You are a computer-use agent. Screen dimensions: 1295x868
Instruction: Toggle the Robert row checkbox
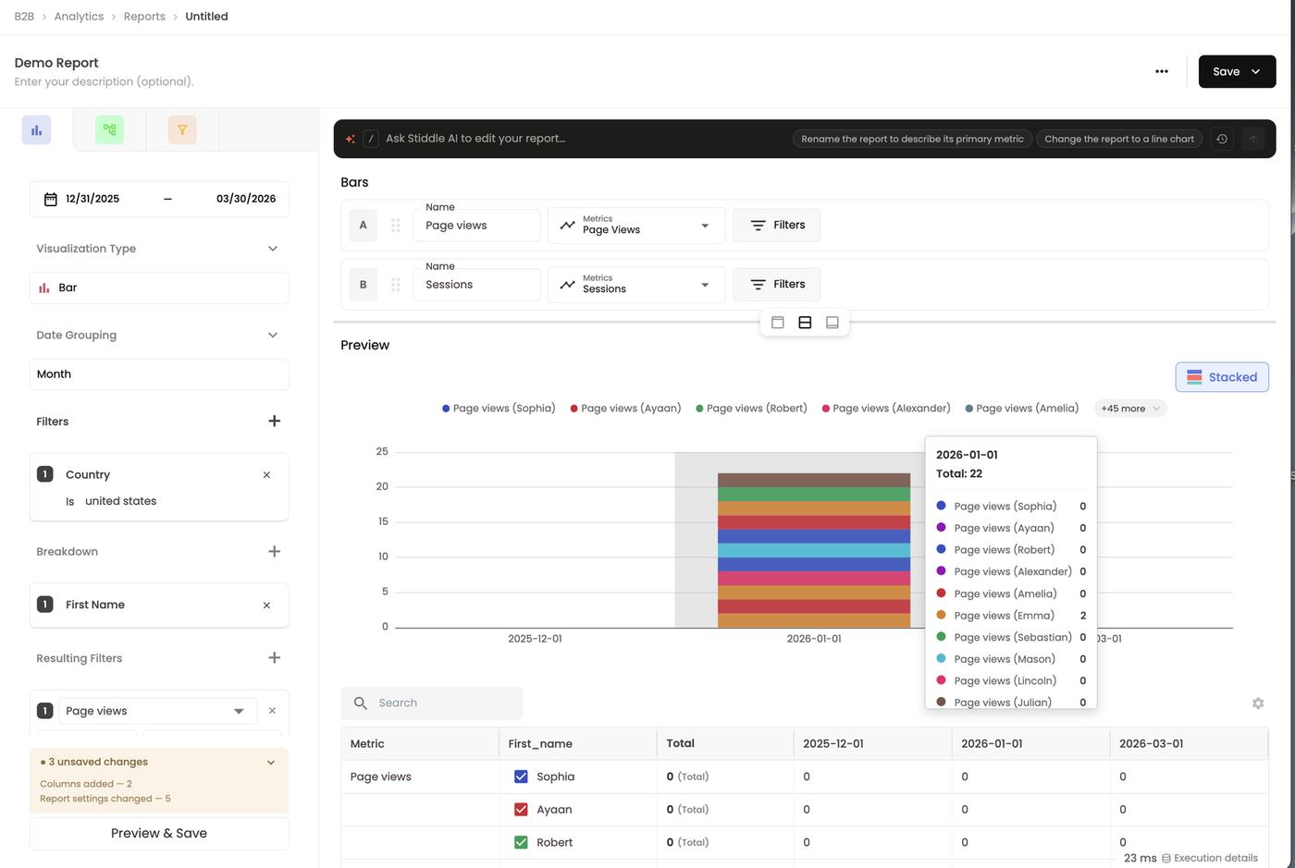click(x=521, y=842)
